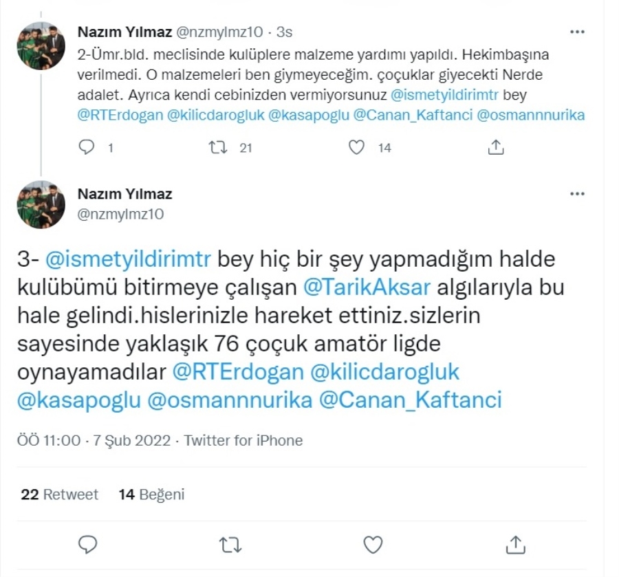View the 22 Retweet list
The width and height of the screenshot is (619, 577).
(60, 494)
